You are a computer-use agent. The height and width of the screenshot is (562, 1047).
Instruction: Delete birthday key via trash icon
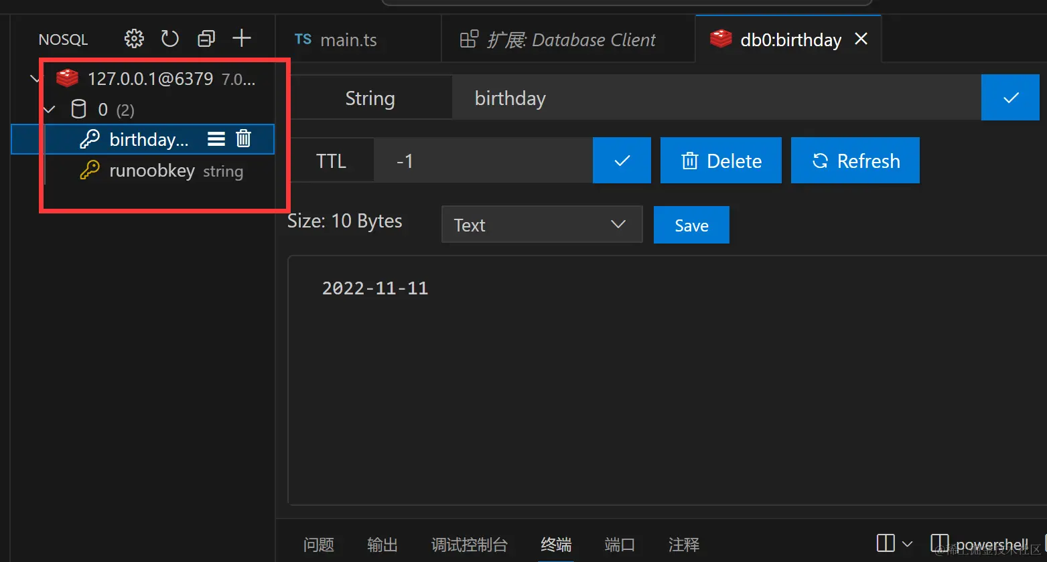pyautogui.click(x=244, y=138)
